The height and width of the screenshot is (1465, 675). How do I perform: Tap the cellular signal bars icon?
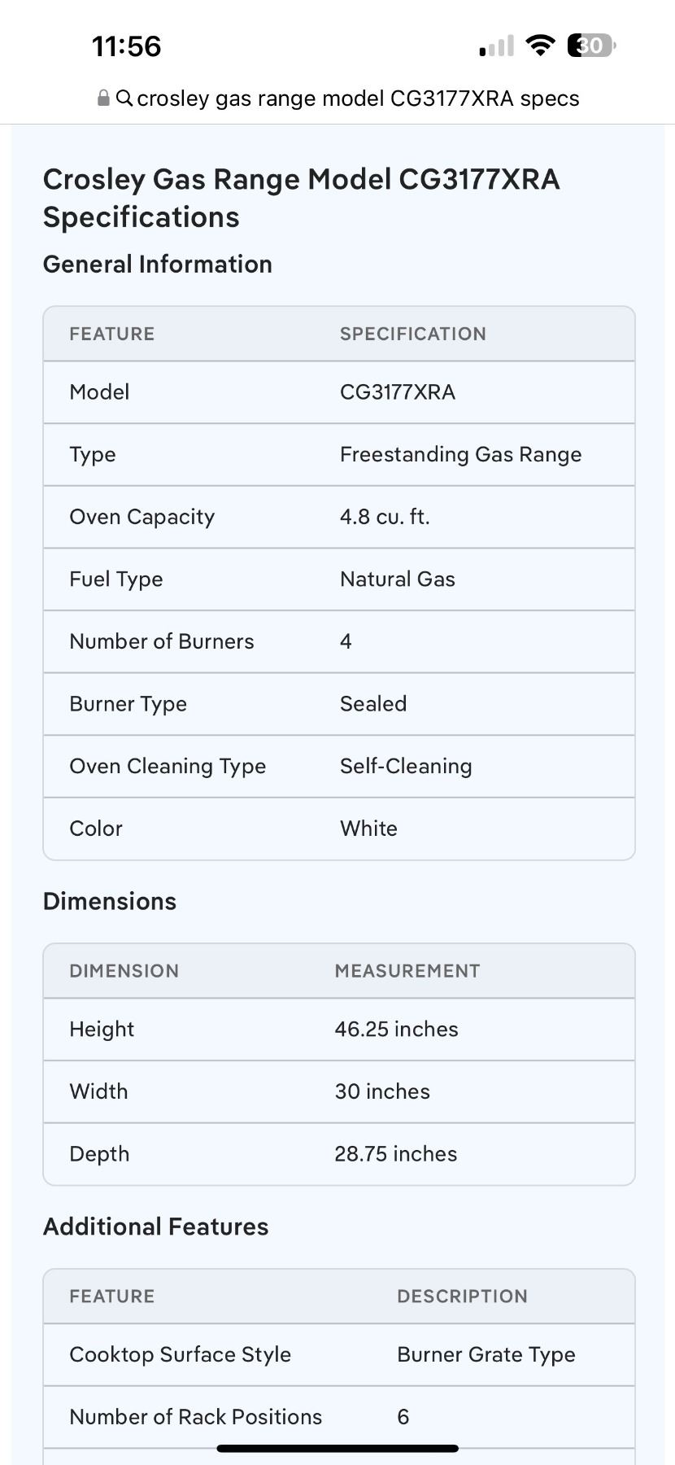coord(496,46)
